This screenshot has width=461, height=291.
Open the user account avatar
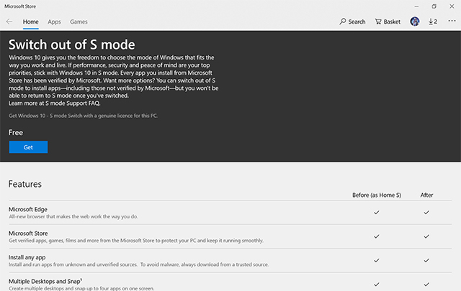415,22
